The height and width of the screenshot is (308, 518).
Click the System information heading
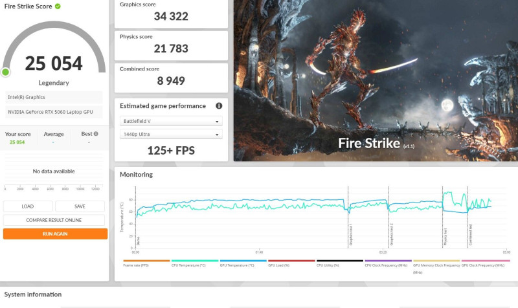coord(33,294)
